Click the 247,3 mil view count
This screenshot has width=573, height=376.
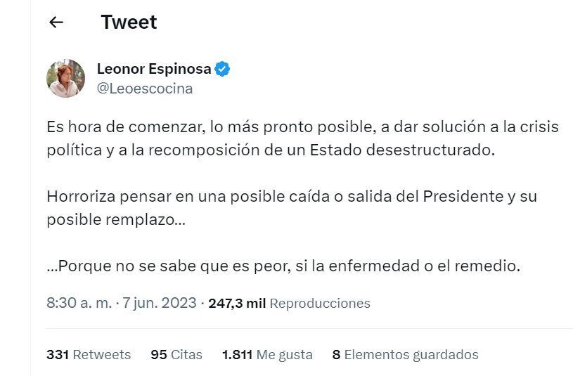(x=237, y=304)
